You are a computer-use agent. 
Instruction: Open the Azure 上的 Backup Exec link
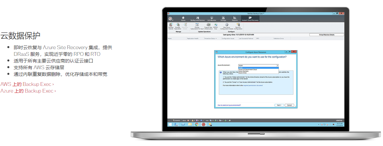[28, 91]
